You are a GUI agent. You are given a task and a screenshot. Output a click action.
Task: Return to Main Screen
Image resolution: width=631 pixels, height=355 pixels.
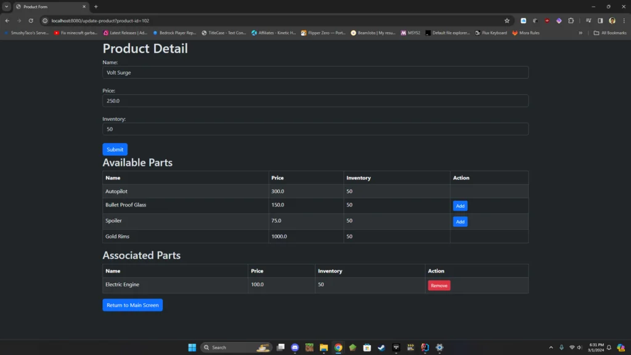132,305
